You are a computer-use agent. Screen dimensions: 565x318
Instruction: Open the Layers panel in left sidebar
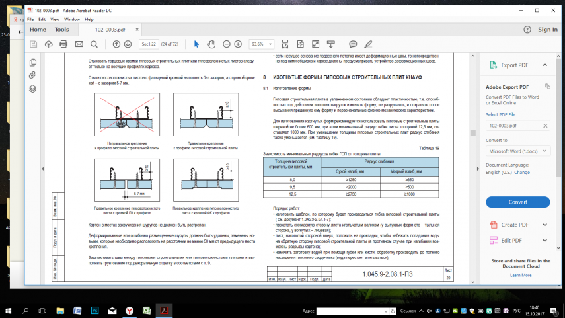(32, 88)
